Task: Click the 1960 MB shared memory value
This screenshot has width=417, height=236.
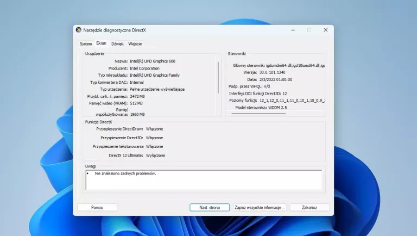Action: (137, 115)
